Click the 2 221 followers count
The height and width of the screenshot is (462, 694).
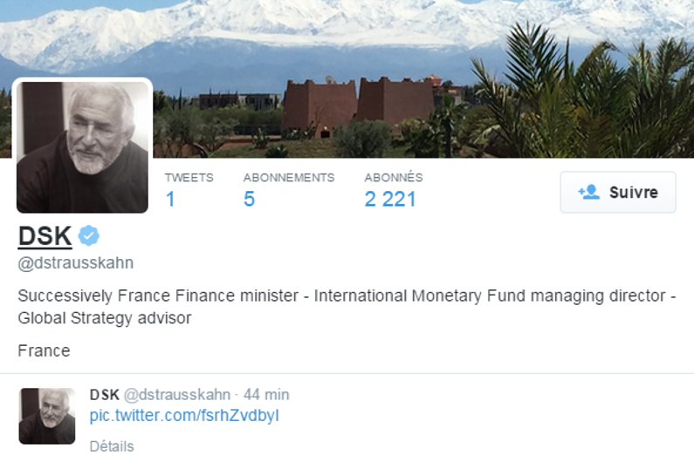pos(390,199)
